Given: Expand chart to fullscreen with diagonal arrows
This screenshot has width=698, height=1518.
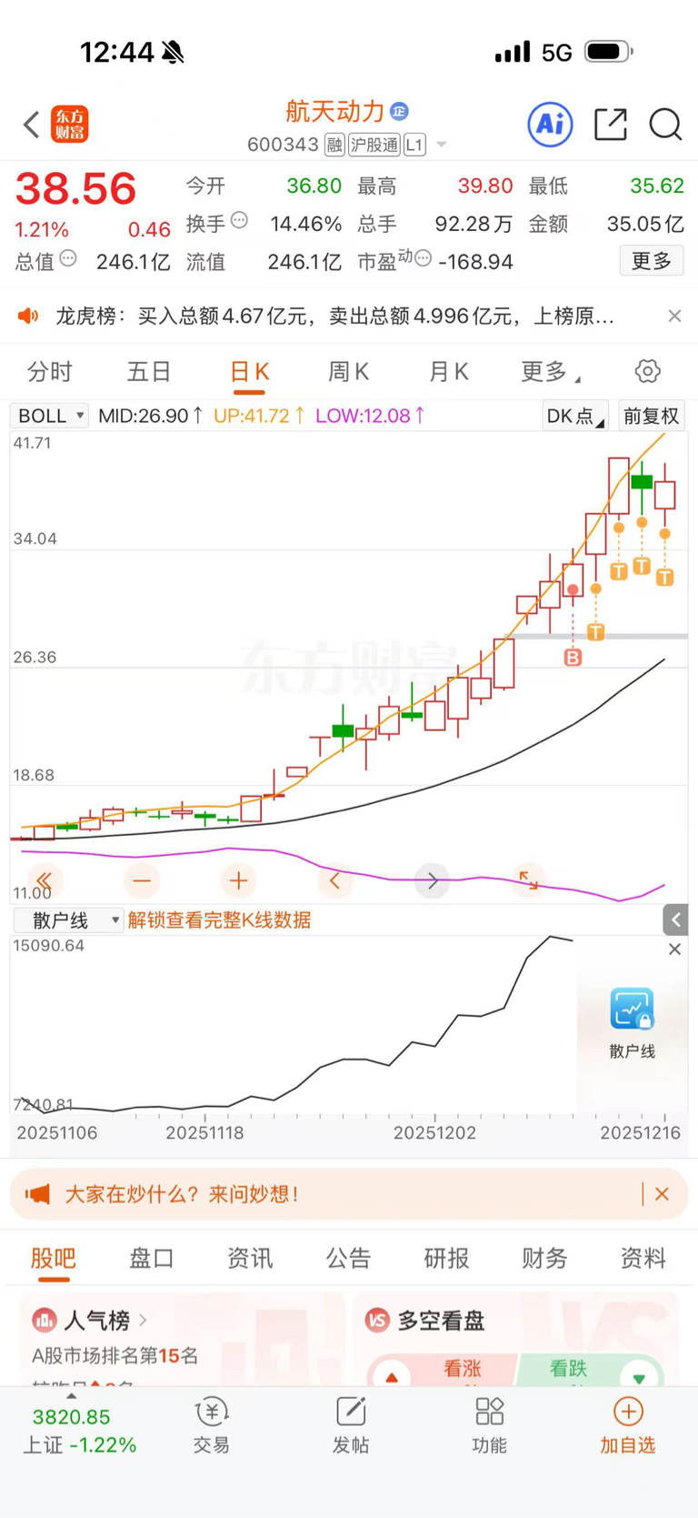Looking at the screenshot, I should [x=528, y=880].
